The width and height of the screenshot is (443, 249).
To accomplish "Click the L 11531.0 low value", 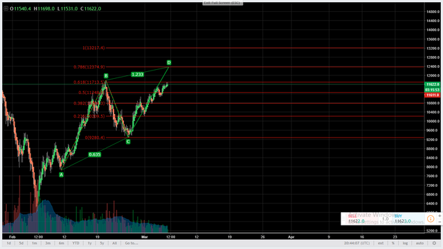I will (x=68, y=9).
